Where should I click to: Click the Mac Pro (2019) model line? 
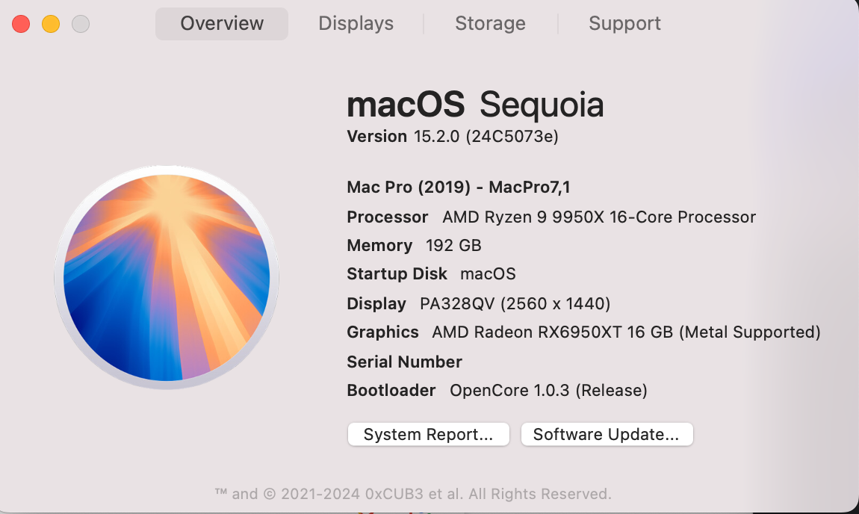coord(459,188)
